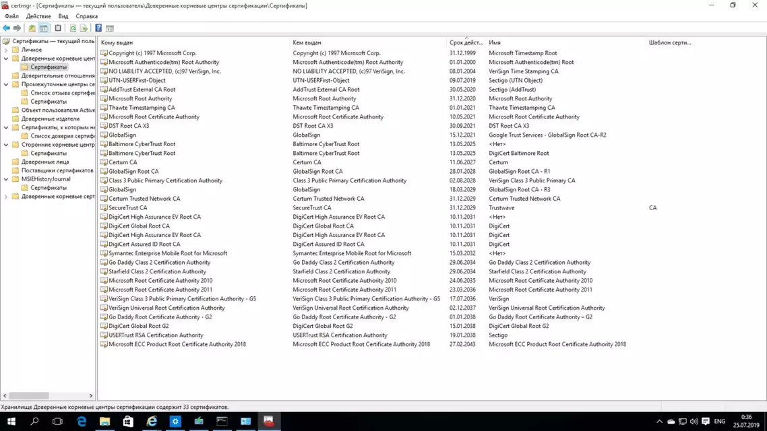The width and height of the screenshot is (767, 431).
Task: Click the Export List toolbar icon
Action: point(84,28)
